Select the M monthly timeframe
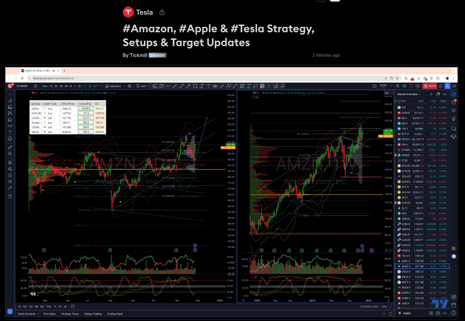 pyautogui.click(x=79, y=86)
